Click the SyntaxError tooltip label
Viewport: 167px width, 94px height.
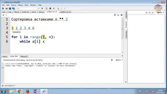[x=16, y=32]
